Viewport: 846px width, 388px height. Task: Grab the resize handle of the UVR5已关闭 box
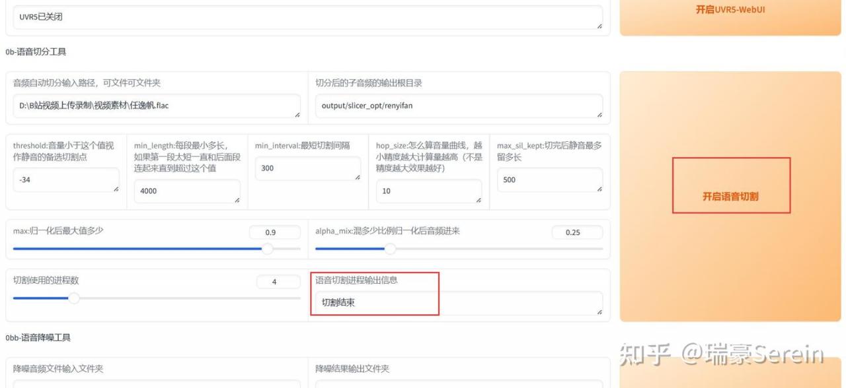(x=599, y=26)
